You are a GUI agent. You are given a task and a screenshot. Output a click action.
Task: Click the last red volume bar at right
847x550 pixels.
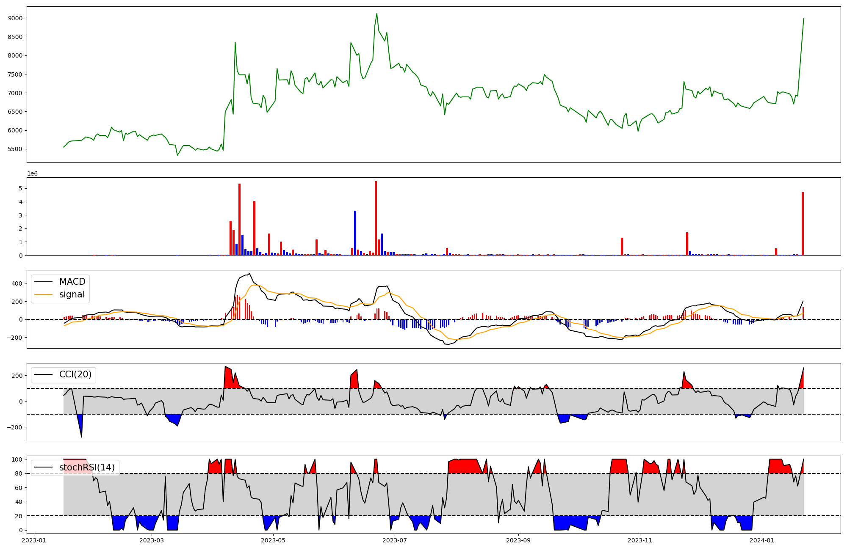[803, 223]
